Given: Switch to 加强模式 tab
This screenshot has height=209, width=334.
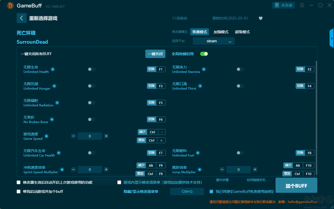Looking at the screenshot, I should click(221, 32).
